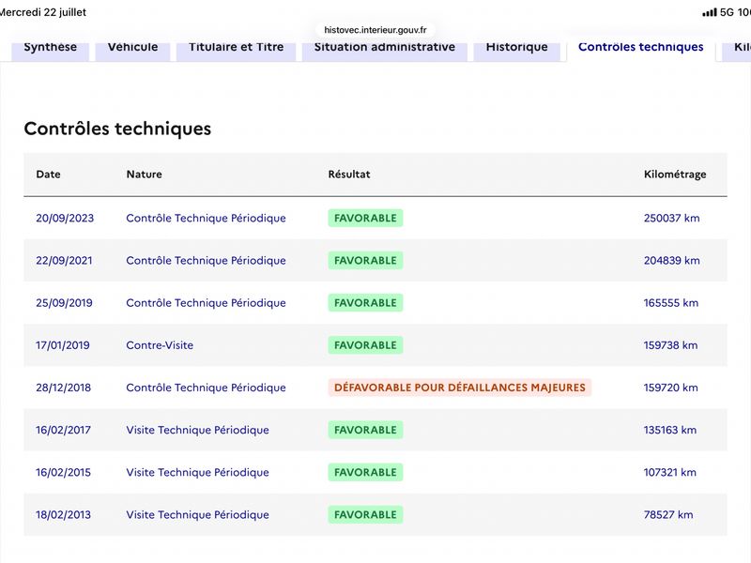751x563 pixels.
Task: Select the mileage 204839 km
Action: pos(671,261)
